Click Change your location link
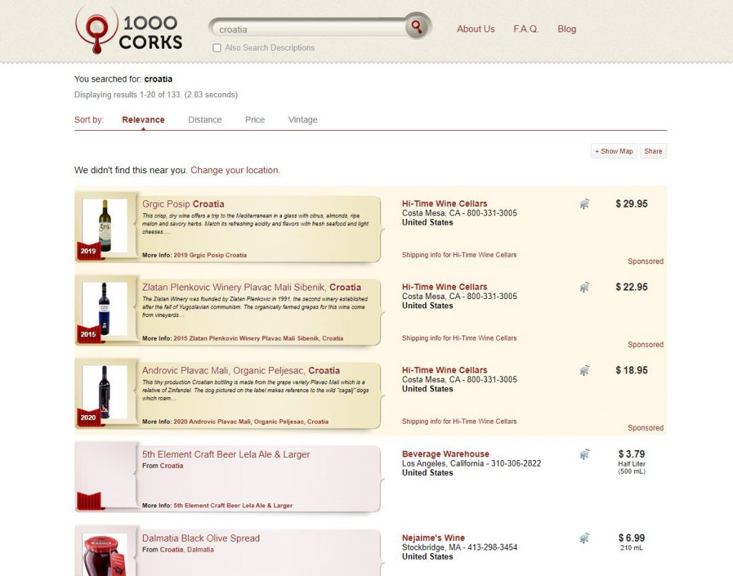The image size is (733, 576). coord(235,170)
